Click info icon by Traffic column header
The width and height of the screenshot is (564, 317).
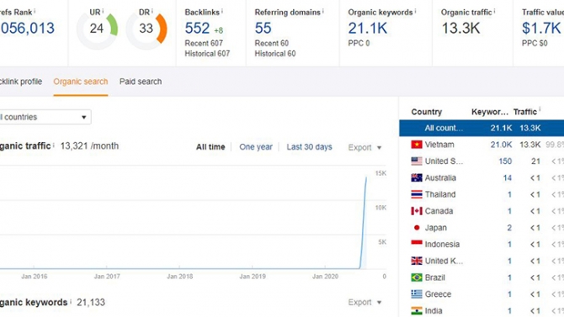coord(540,110)
